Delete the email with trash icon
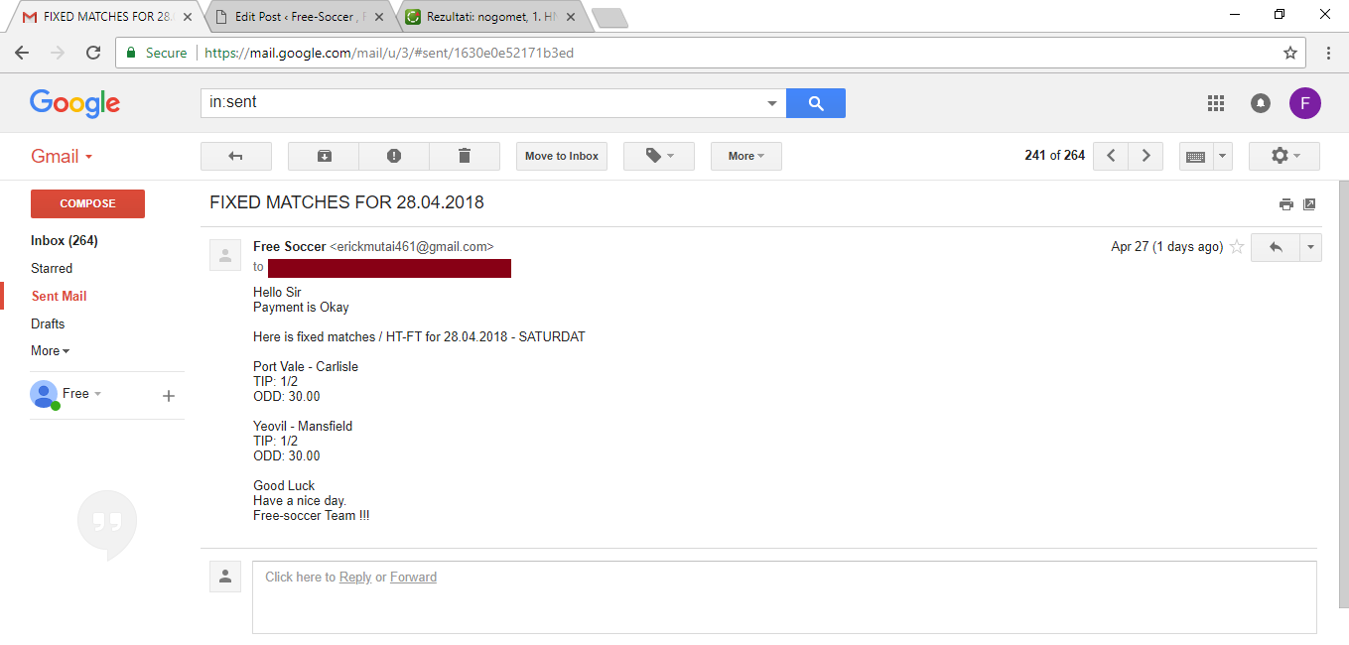 [x=465, y=156]
